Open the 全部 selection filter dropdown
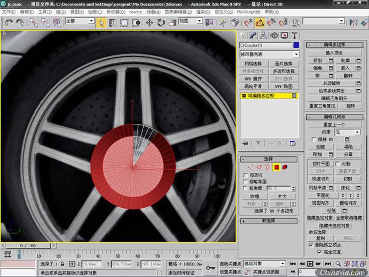Screen dimensions: 369x277 80,21
